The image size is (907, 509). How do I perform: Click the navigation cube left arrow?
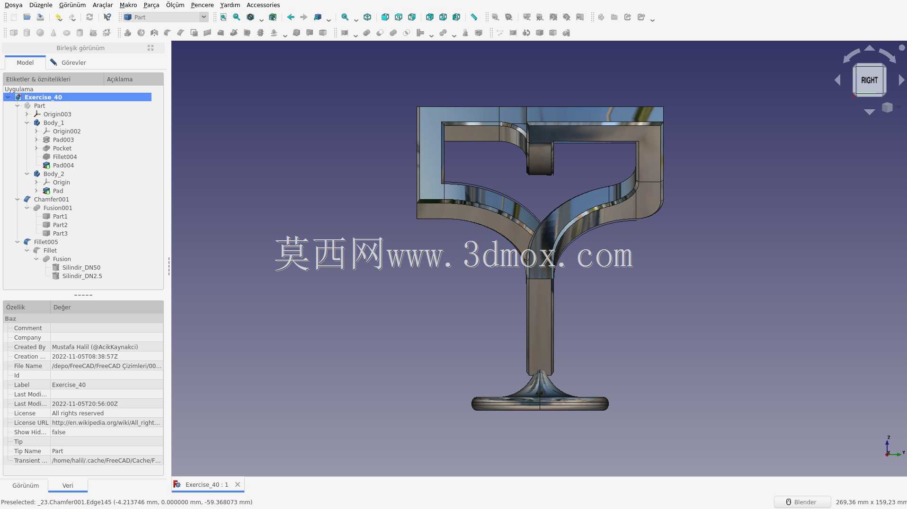click(837, 80)
